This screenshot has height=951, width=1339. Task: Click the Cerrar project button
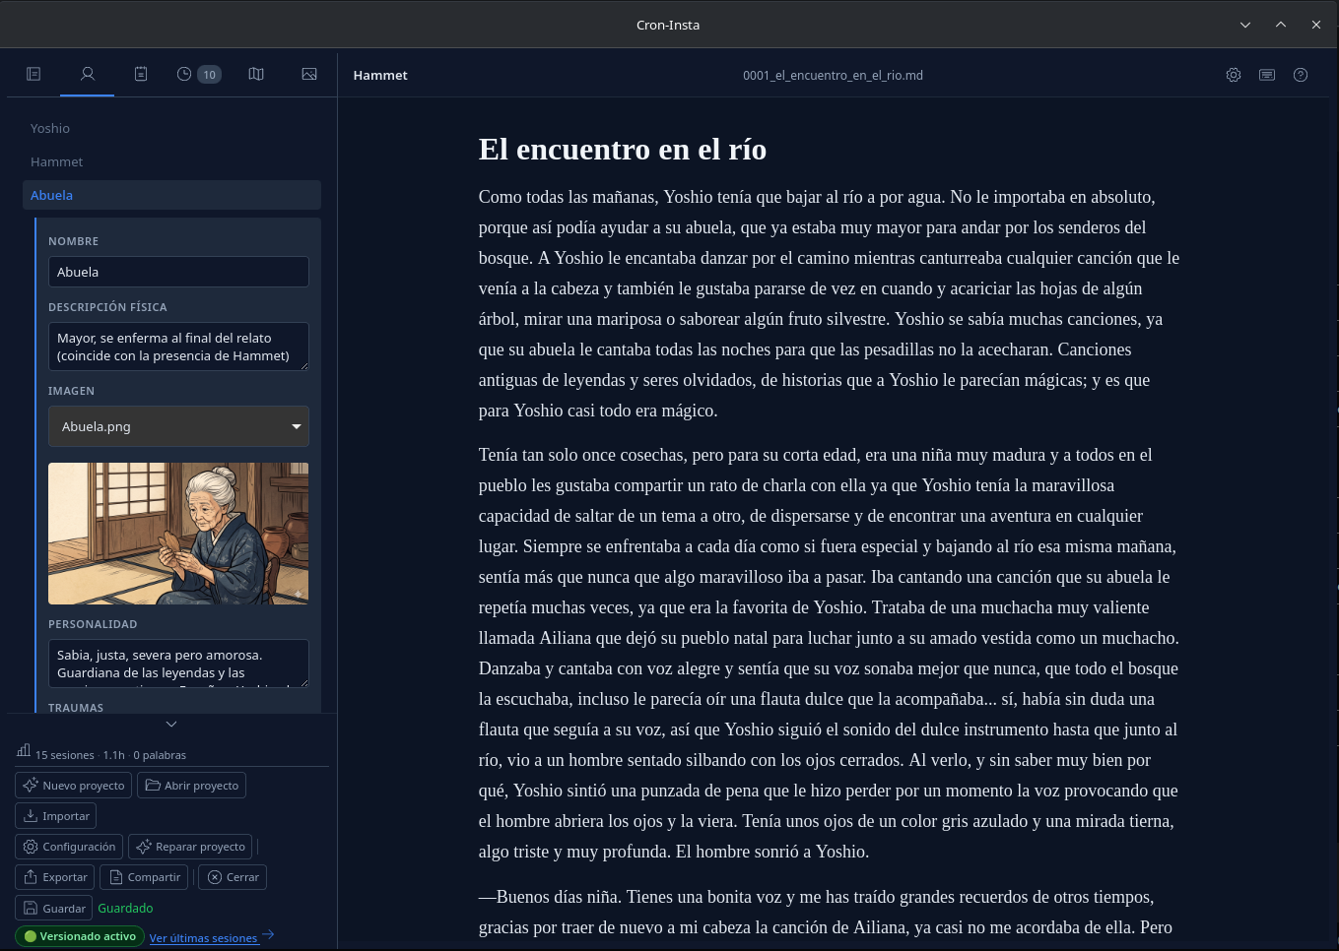[233, 877]
